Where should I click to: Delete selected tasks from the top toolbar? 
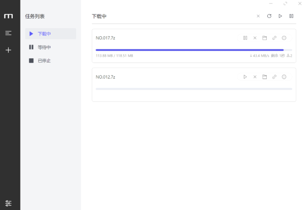(x=258, y=16)
